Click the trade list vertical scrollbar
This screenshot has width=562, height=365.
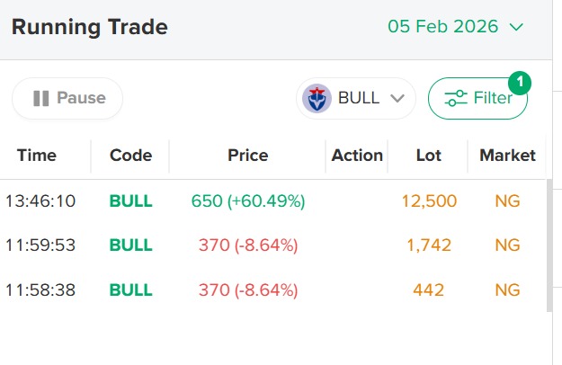549,245
